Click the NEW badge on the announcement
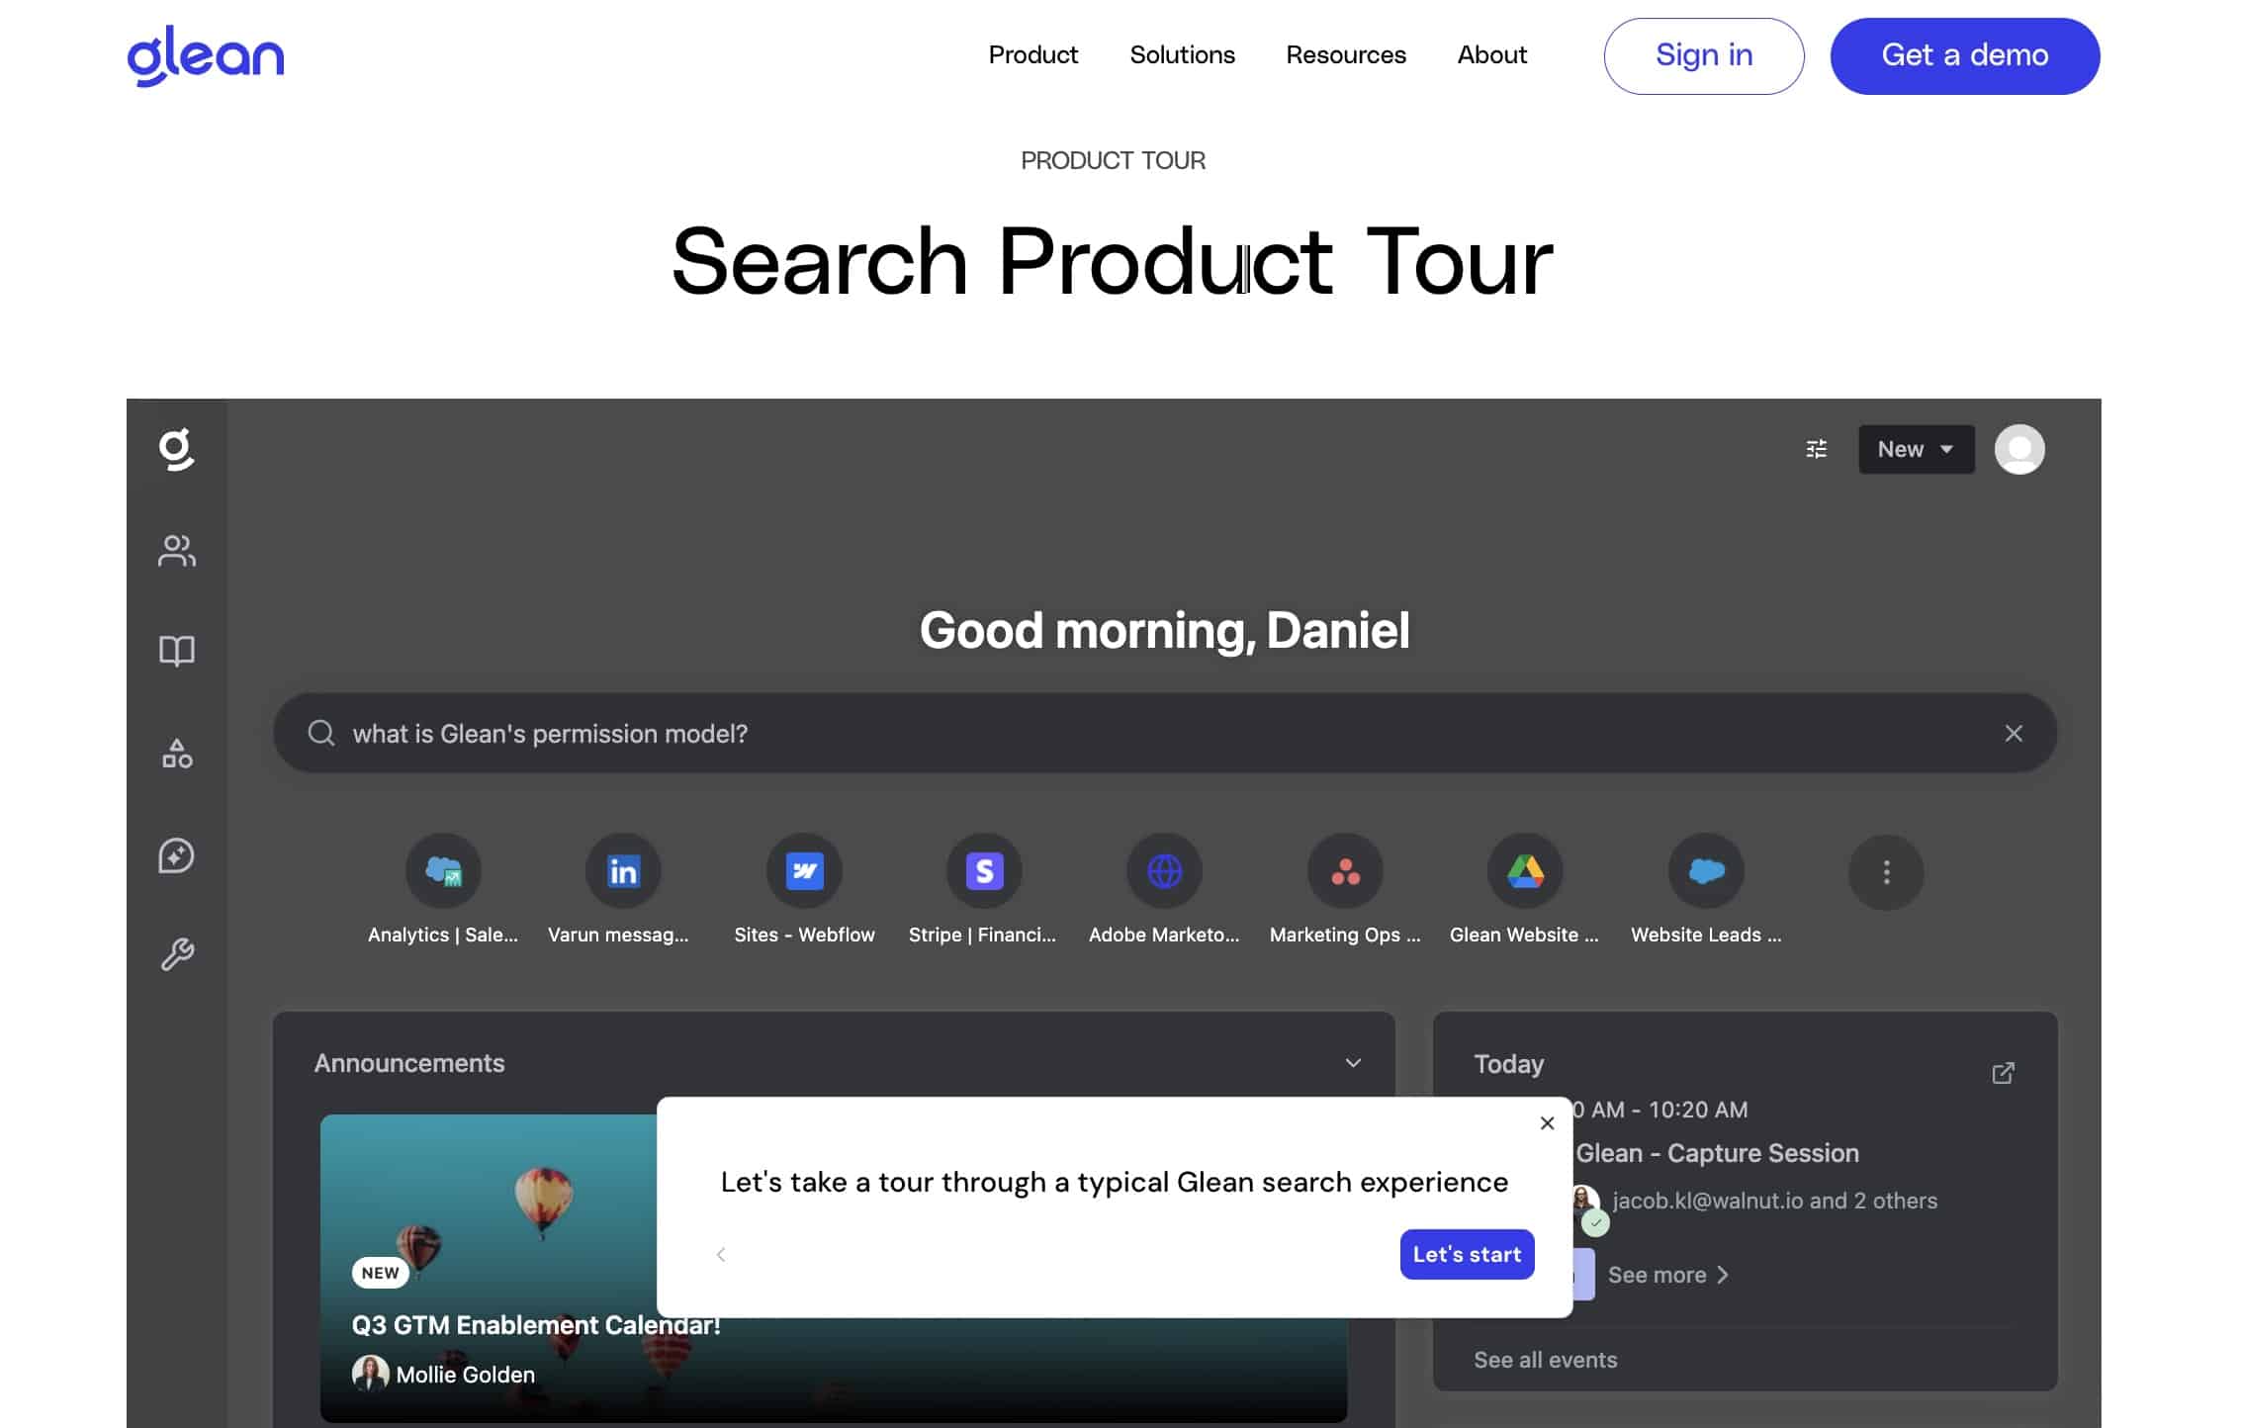The height and width of the screenshot is (1428, 2241). coord(380,1273)
